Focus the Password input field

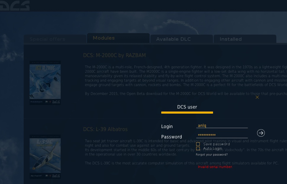click(x=222, y=135)
